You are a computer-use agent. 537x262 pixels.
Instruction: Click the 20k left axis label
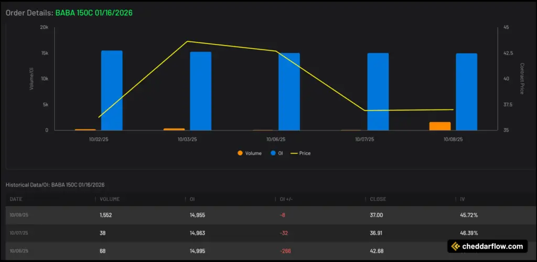pyautogui.click(x=45, y=27)
